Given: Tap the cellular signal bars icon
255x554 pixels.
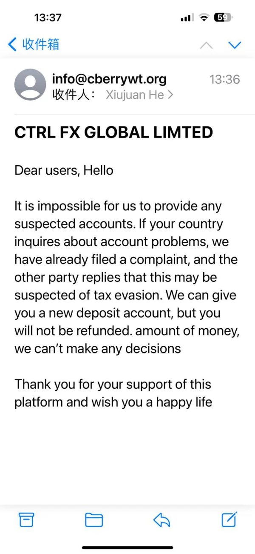Looking at the screenshot, I should click(187, 18).
